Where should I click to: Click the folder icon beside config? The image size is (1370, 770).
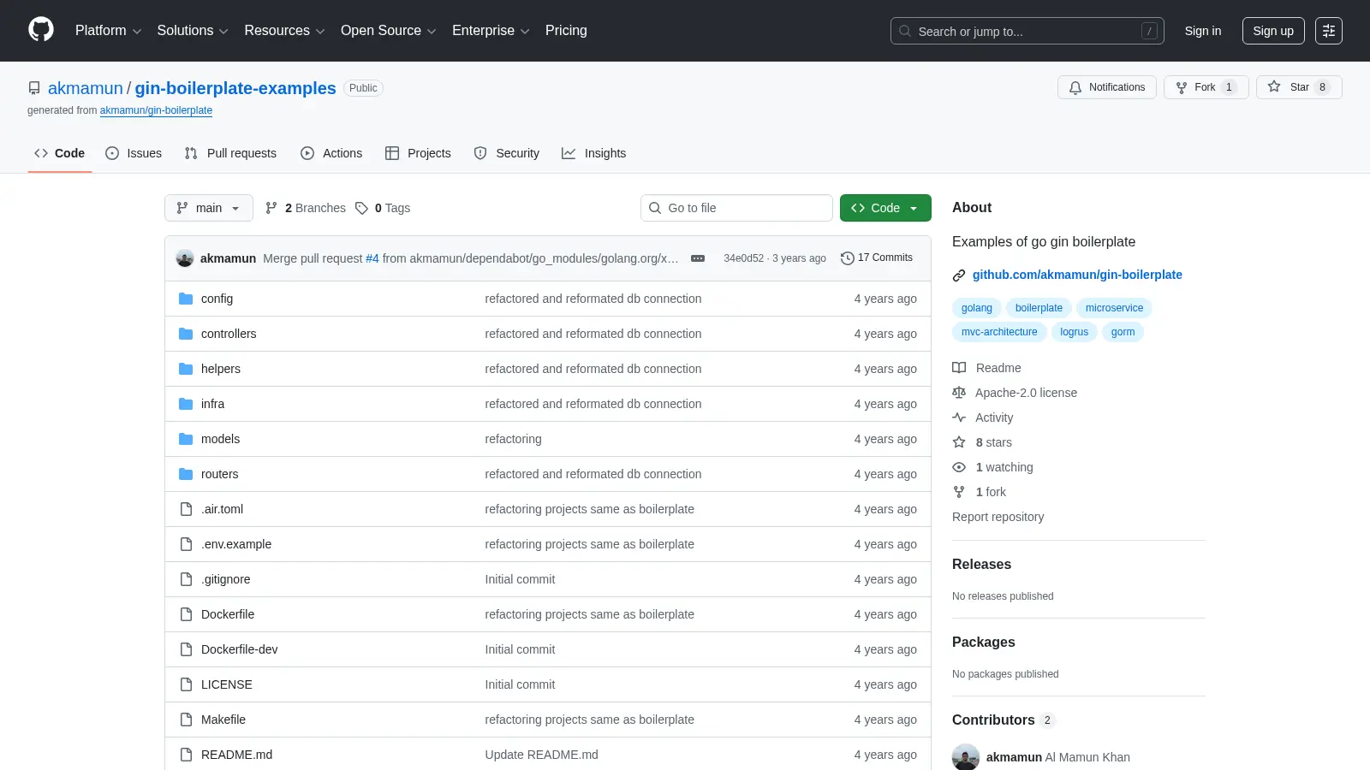pyautogui.click(x=186, y=299)
